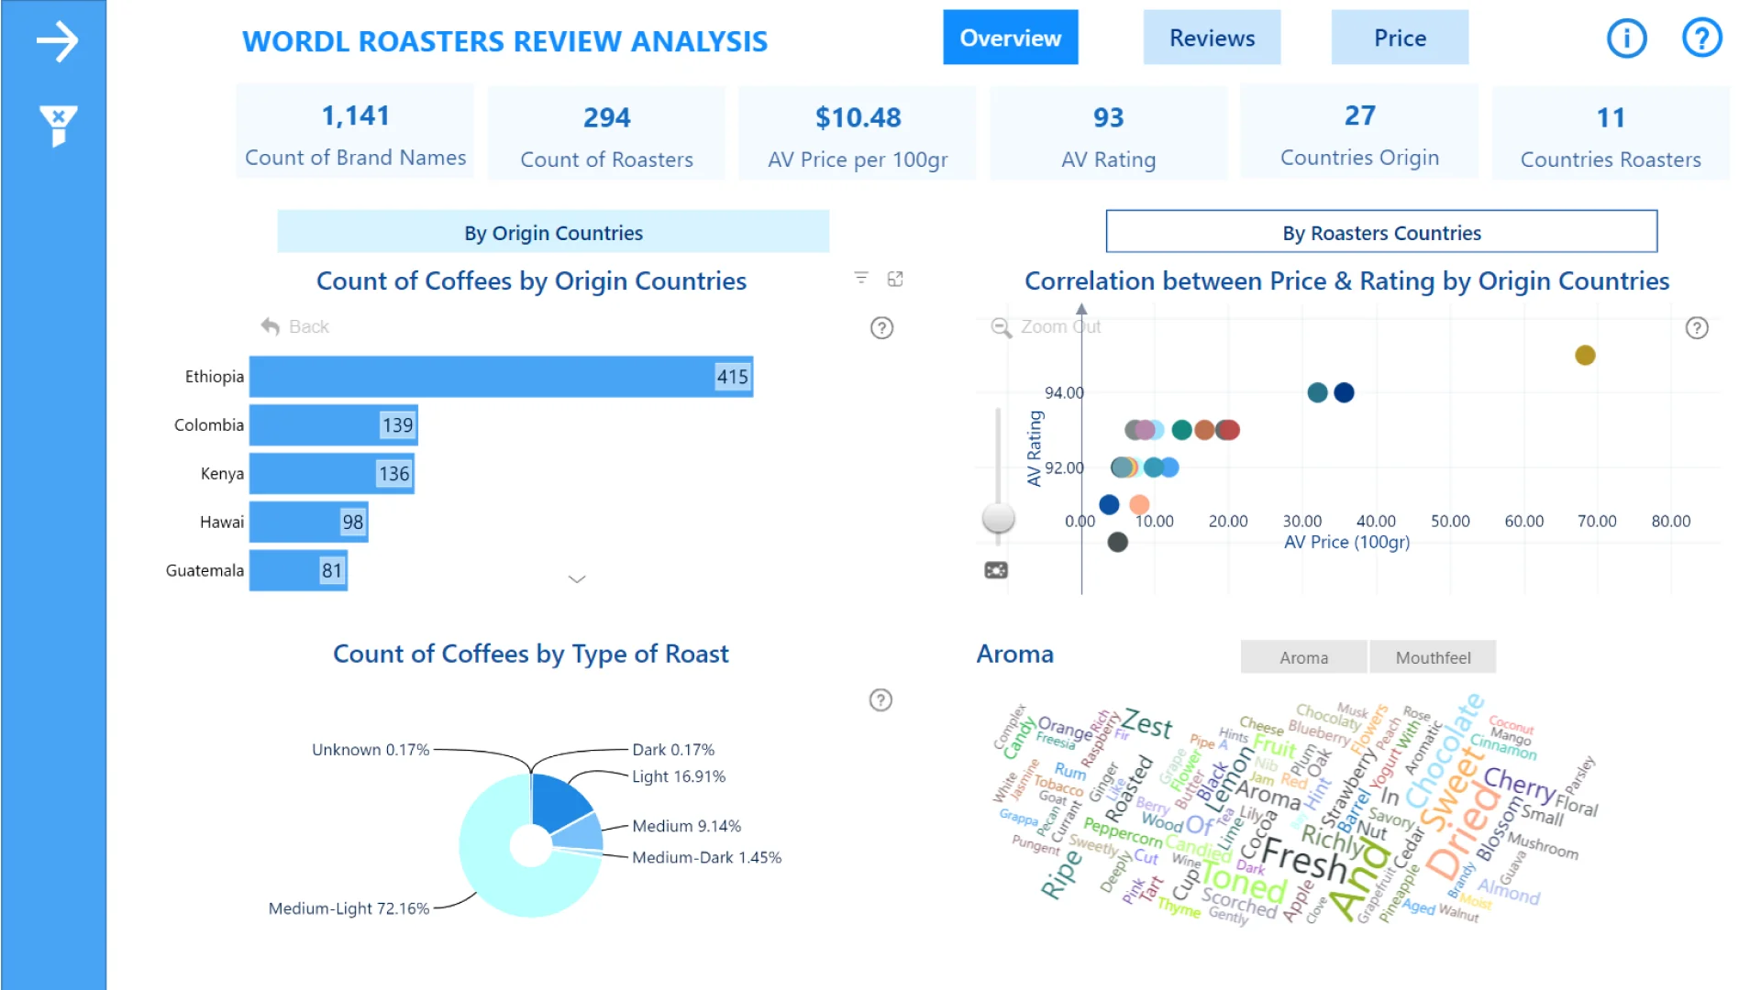Click the Light 16.91% label

(x=679, y=776)
